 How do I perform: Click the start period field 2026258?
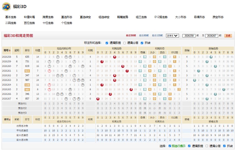pyautogui.click(x=189, y=36)
